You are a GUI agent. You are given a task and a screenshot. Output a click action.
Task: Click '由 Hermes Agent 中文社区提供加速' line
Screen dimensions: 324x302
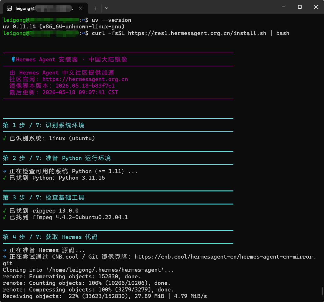[62, 72]
